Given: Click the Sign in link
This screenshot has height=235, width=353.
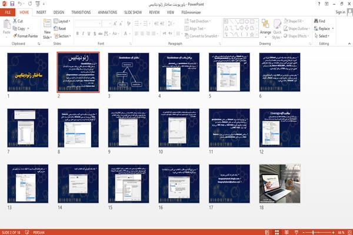Looking at the screenshot, I should click(x=340, y=12).
